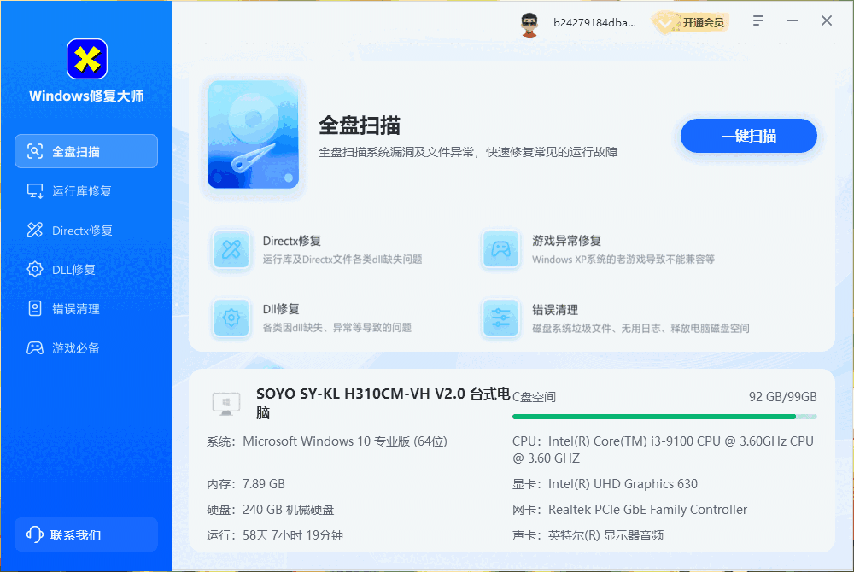Open the 错误清理 sliders card icon

click(500, 318)
